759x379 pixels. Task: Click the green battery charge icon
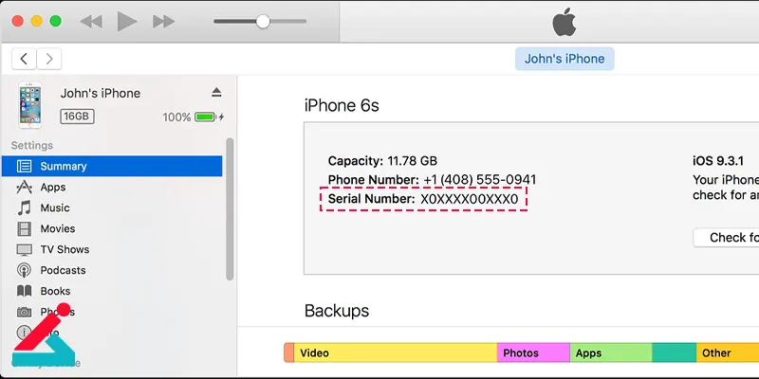(205, 117)
